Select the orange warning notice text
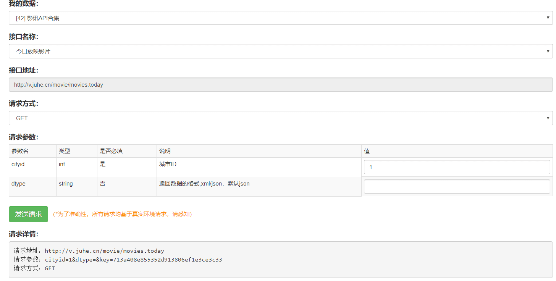 coord(122,214)
